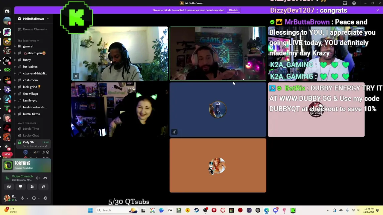Open the MrButtaBrown server menu
Screen dimensions: 383x215
tap(33, 19)
